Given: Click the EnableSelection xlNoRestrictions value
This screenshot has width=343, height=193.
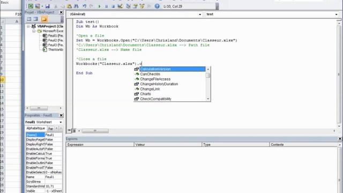Looking at the screenshot, I should (x=54, y=172).
